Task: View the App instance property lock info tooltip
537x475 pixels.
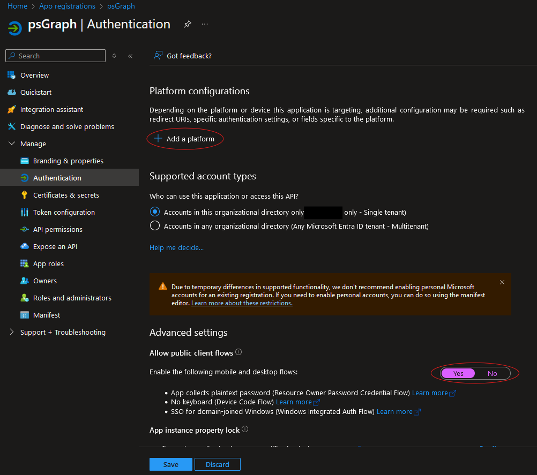Action: [245, 428]
